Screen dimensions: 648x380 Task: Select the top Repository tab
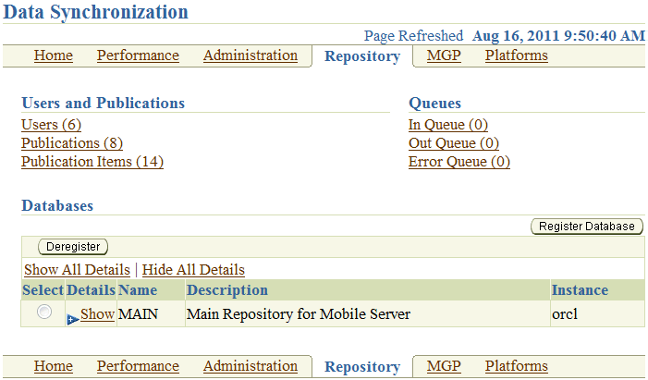[362, 56]
